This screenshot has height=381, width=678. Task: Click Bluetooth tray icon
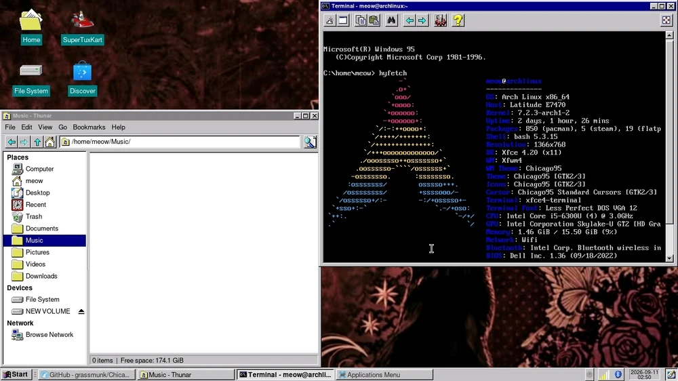pos(618,374)
